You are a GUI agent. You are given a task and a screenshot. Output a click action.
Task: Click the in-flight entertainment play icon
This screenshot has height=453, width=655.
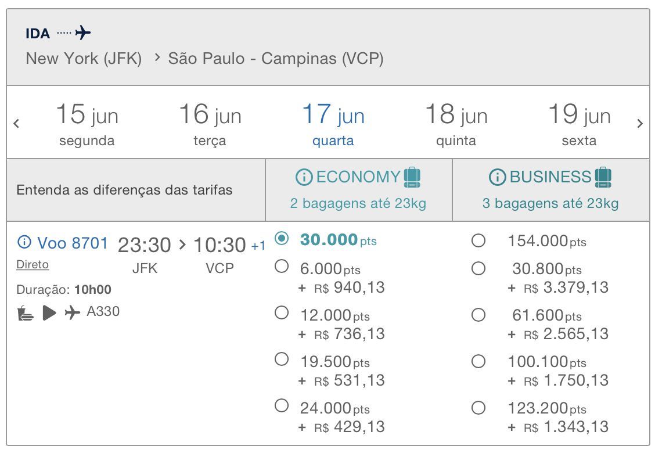pyautogui.click(x=49, y=314)
